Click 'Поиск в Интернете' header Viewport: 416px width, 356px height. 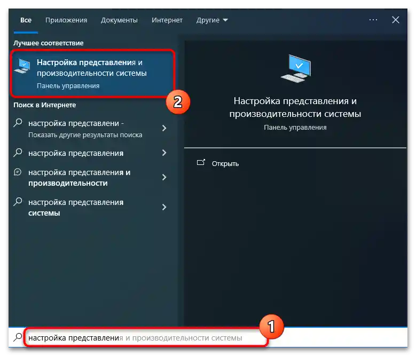(44, 105)
